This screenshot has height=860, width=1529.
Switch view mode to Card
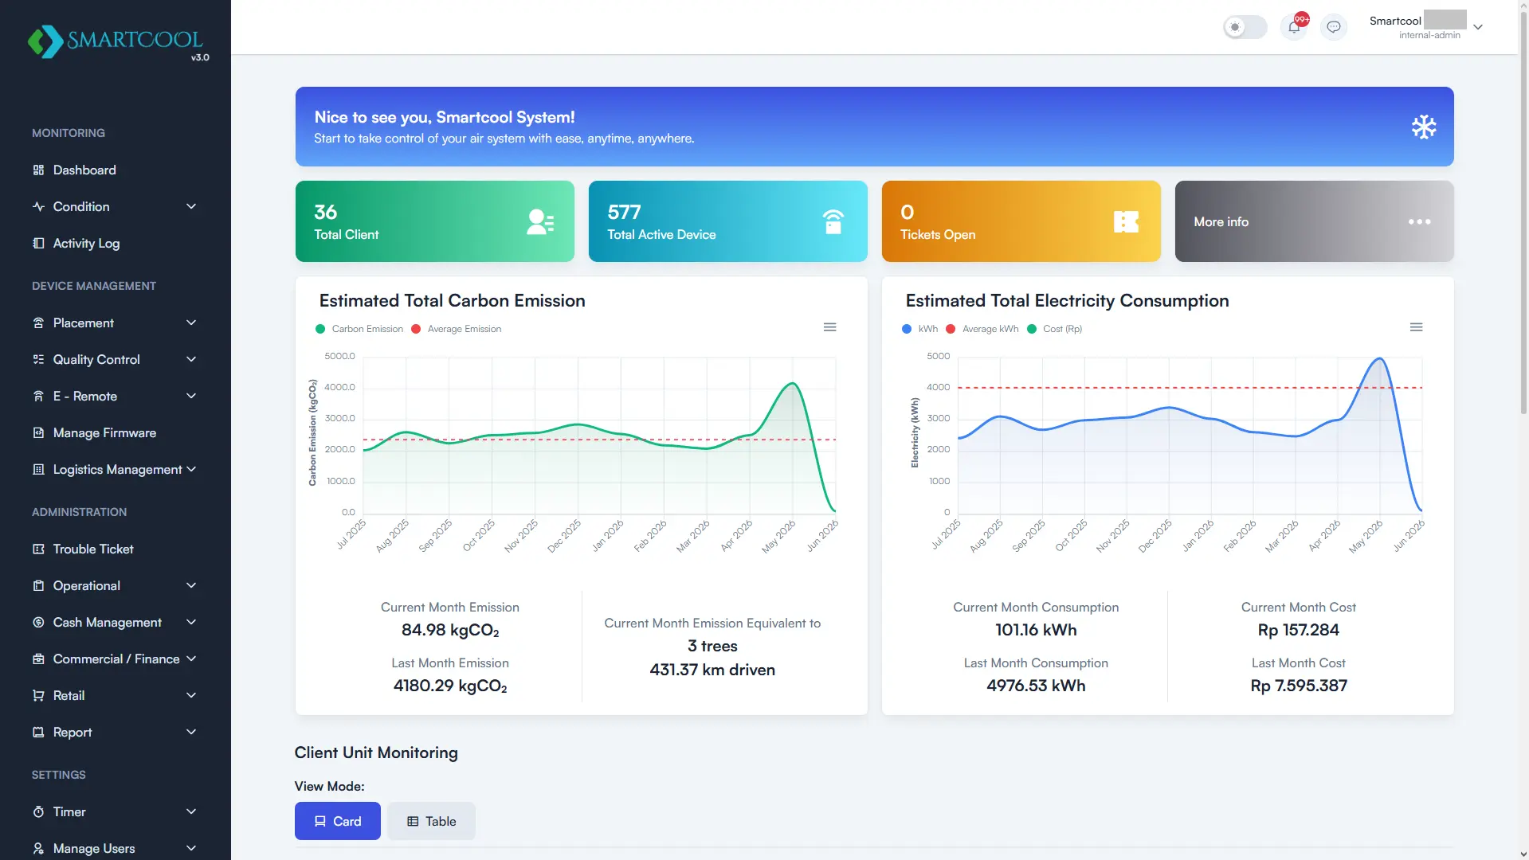tap(337, 821)
